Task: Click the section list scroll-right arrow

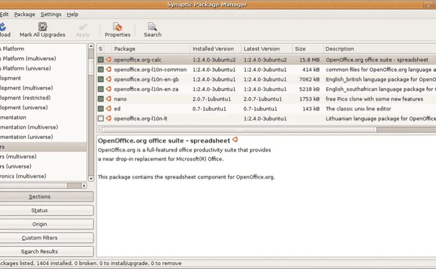Action: pyautogui.click(x=84, y=186)
